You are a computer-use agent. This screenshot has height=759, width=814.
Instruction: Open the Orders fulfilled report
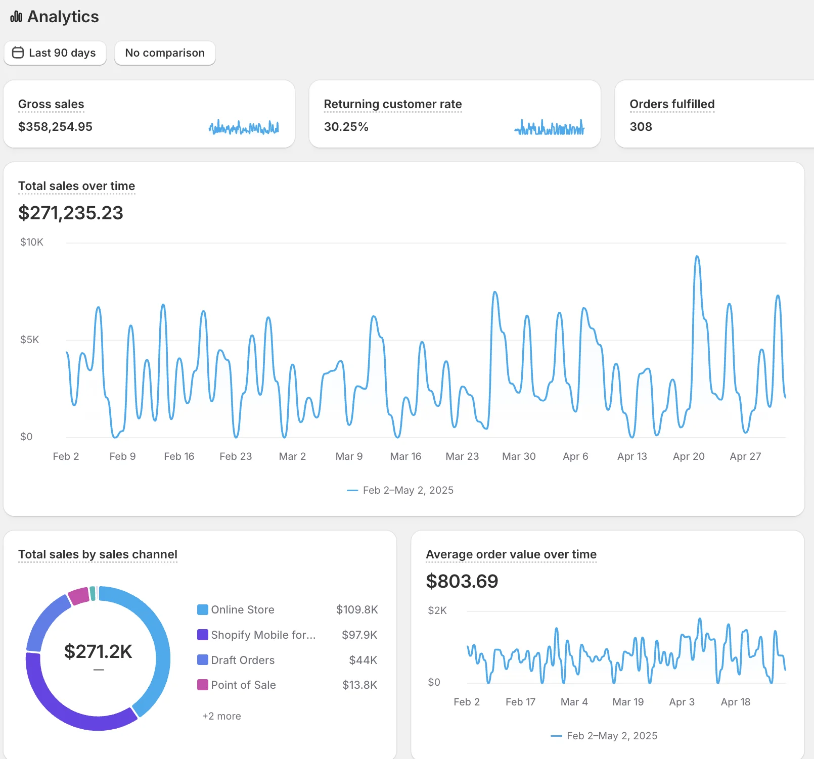tap(671, 104)
